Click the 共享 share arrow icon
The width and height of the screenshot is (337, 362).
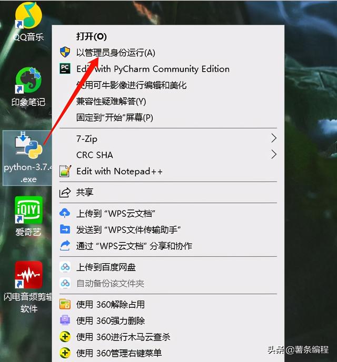coord(65,193)
